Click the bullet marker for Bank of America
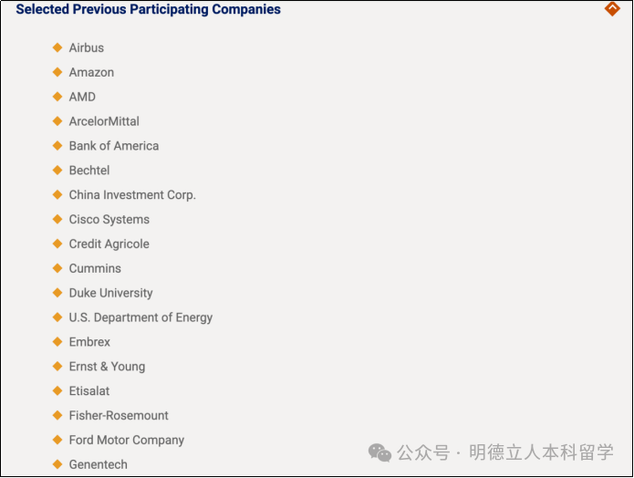 point(57,146)
